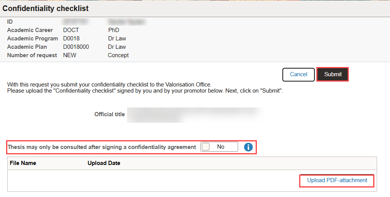Screen dimensions: 390x197
Task: Click the 'Thesis may only be consulted' label
Action: pyautogui.click(x=102, y=147)
